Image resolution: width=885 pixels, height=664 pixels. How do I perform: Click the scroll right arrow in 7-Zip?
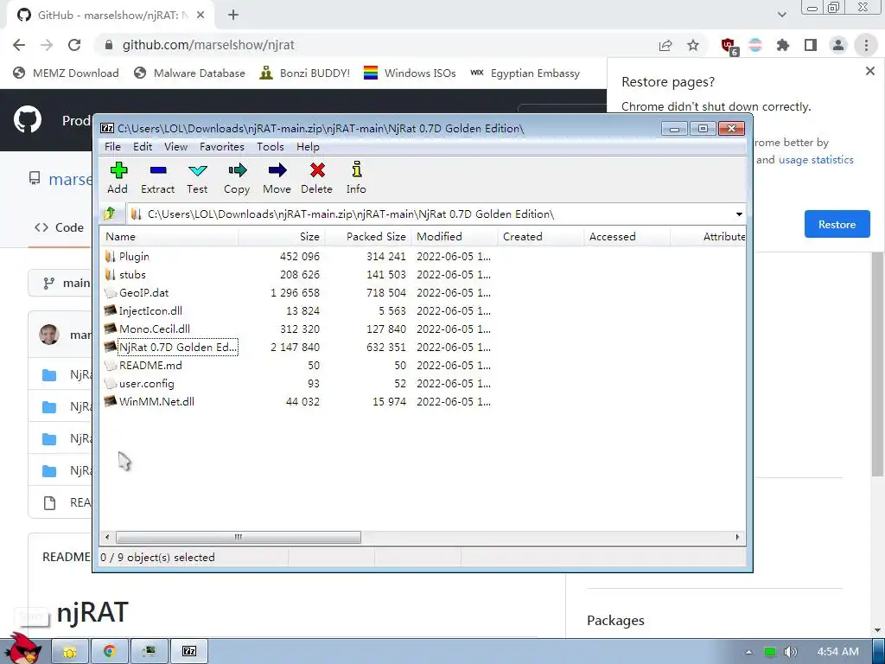737,537
